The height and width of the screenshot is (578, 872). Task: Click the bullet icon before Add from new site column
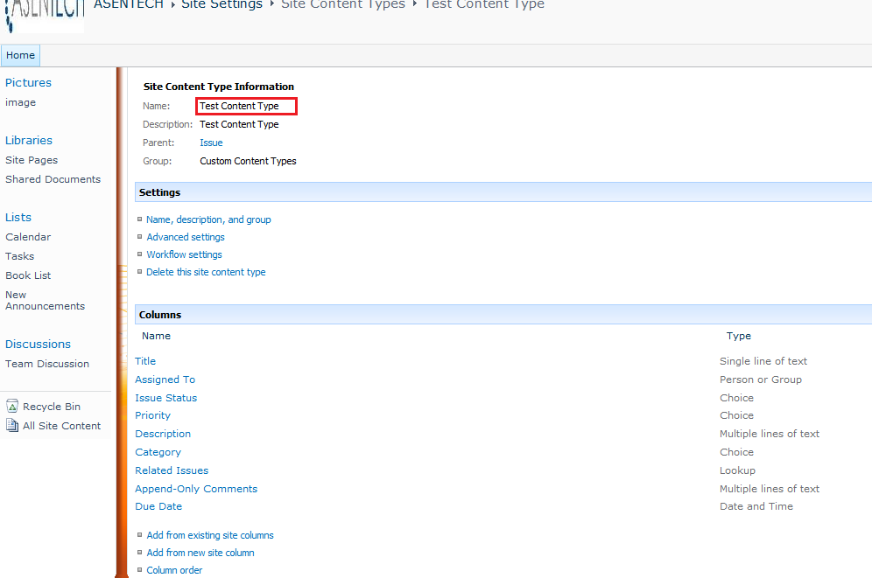click(140, 553)
